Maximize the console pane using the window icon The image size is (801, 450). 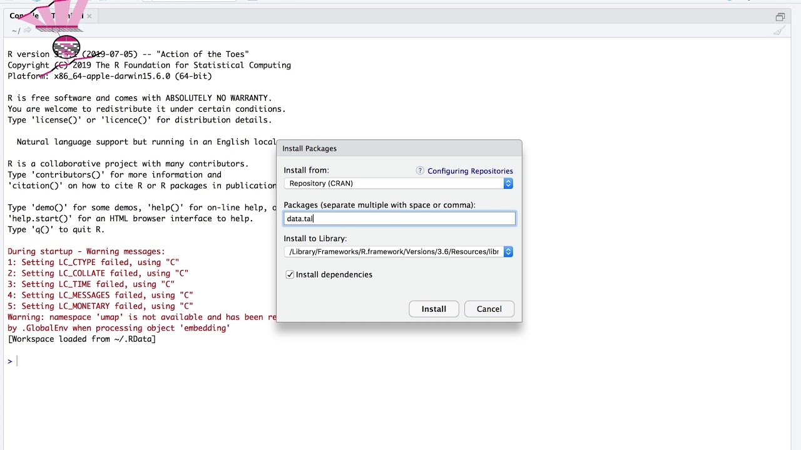[780, 17]
